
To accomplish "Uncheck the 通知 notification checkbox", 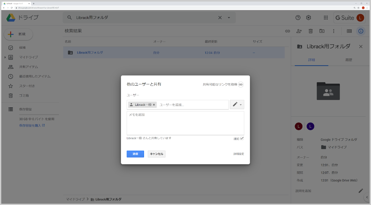I will point(242,138).
